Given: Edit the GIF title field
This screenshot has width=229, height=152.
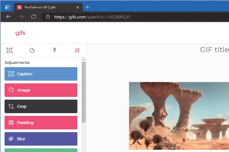Looking at the screenshot, I should [214, 50].
